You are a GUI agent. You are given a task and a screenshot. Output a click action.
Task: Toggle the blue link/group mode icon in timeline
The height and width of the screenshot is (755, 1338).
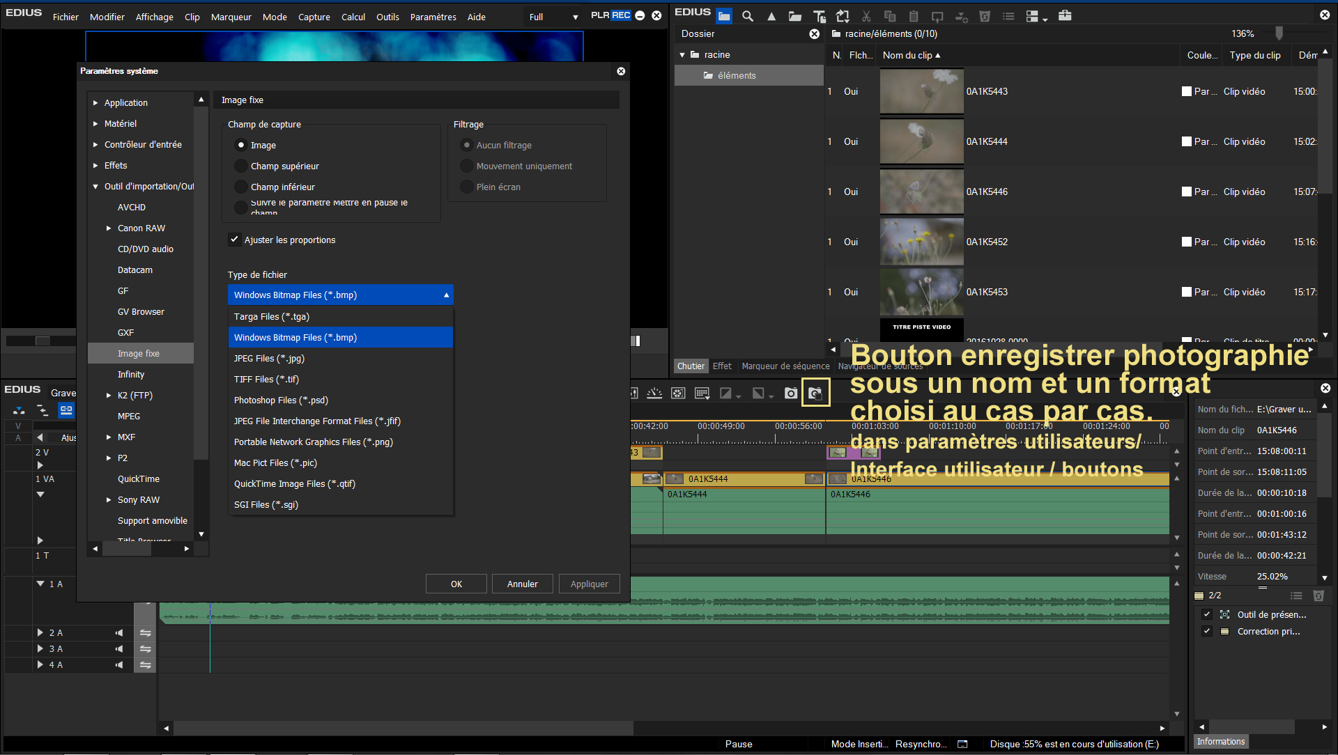pyautogui.click(x=66, y=410)
